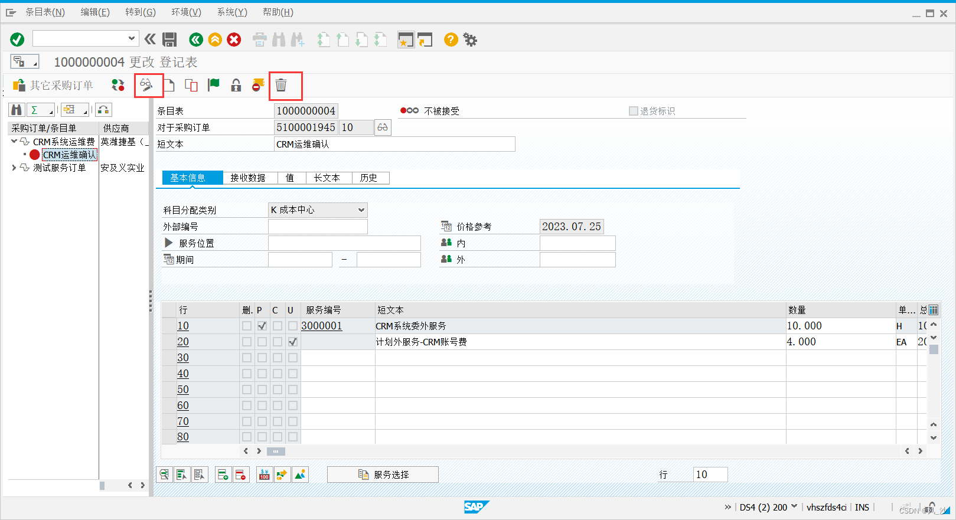Click the $¥ 100 price icon
The height and width of the screenshot is (520, 956).
pyautogui.click(x=264, y=475)
